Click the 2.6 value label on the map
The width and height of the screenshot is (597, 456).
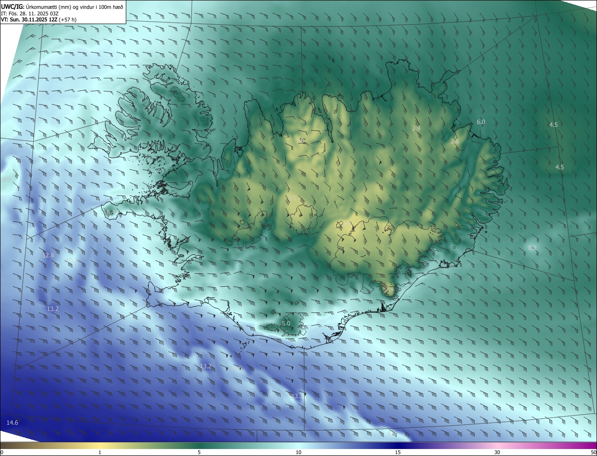pyautogui.click(x=455, y=141)
